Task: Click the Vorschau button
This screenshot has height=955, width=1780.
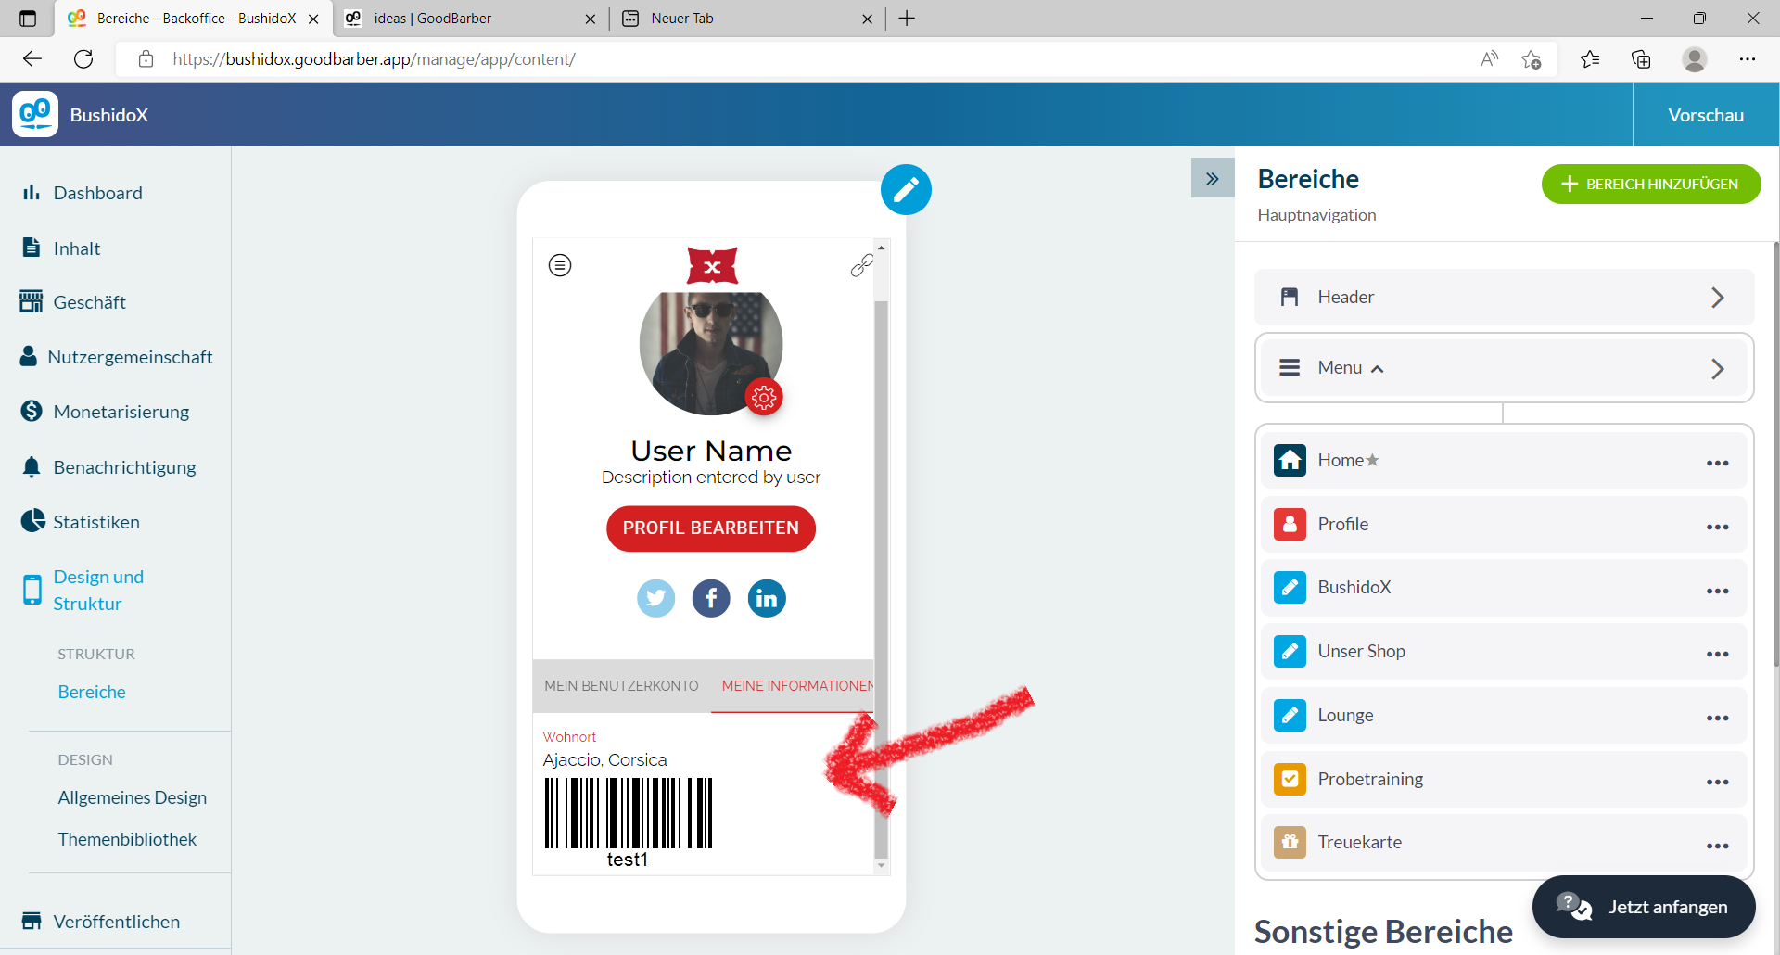Action: click(1706, 115)
